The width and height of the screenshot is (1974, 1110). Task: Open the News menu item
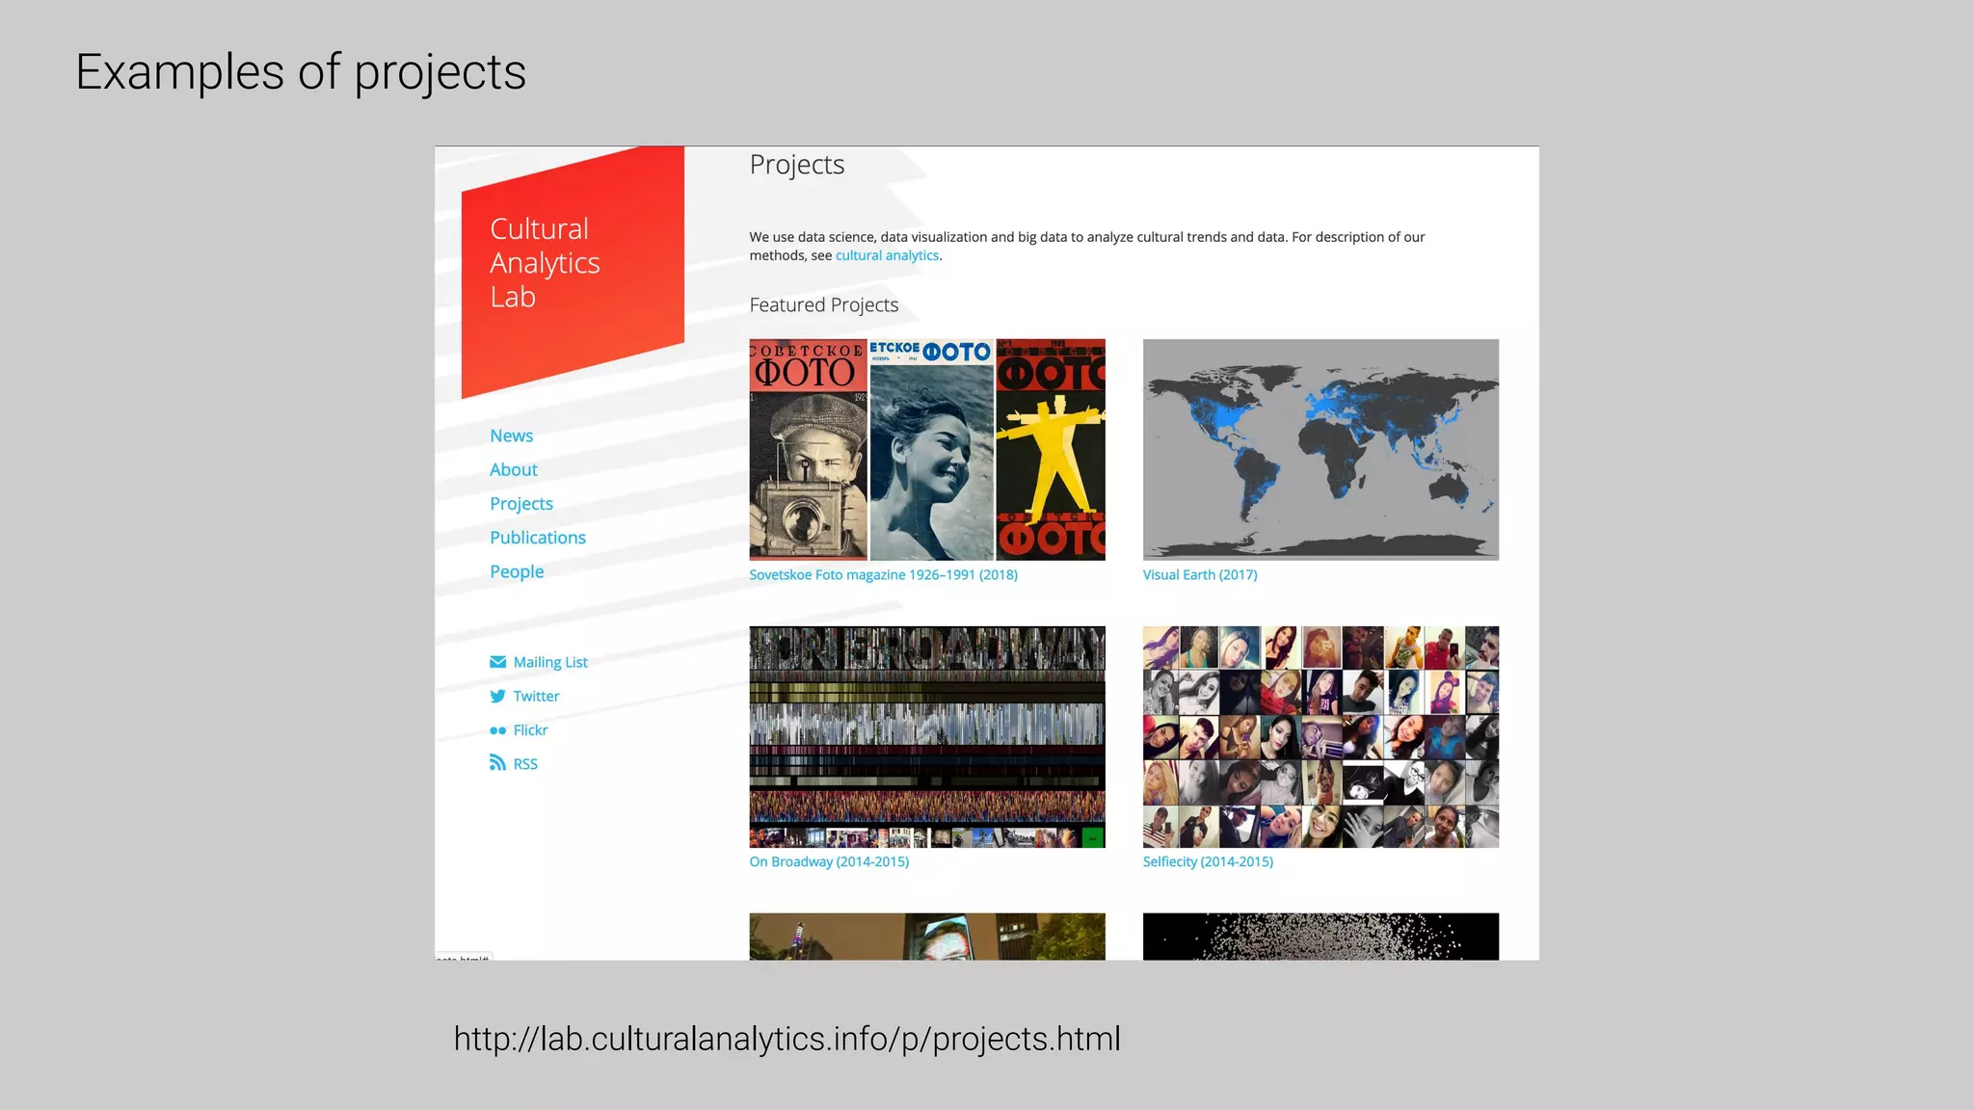tap(511, 436)
